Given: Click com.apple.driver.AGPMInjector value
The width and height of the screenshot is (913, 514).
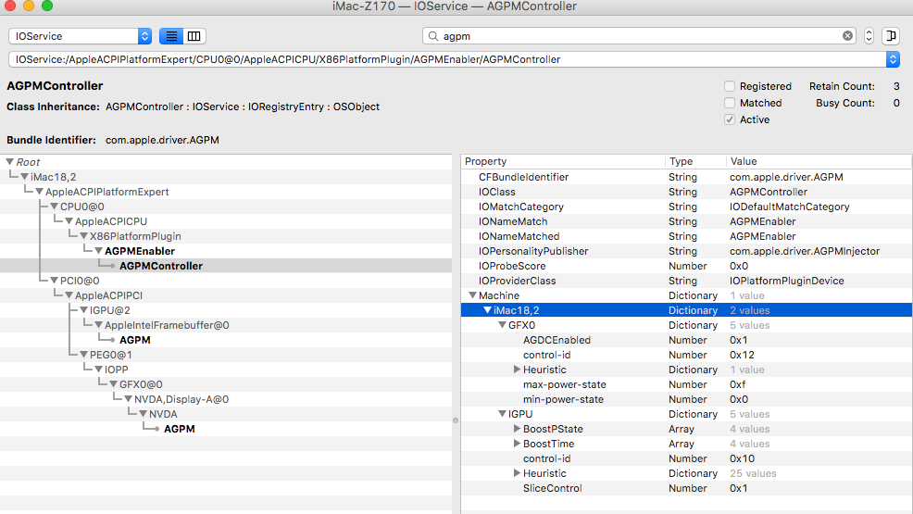Looking at the screenshot, I should 805,251.
